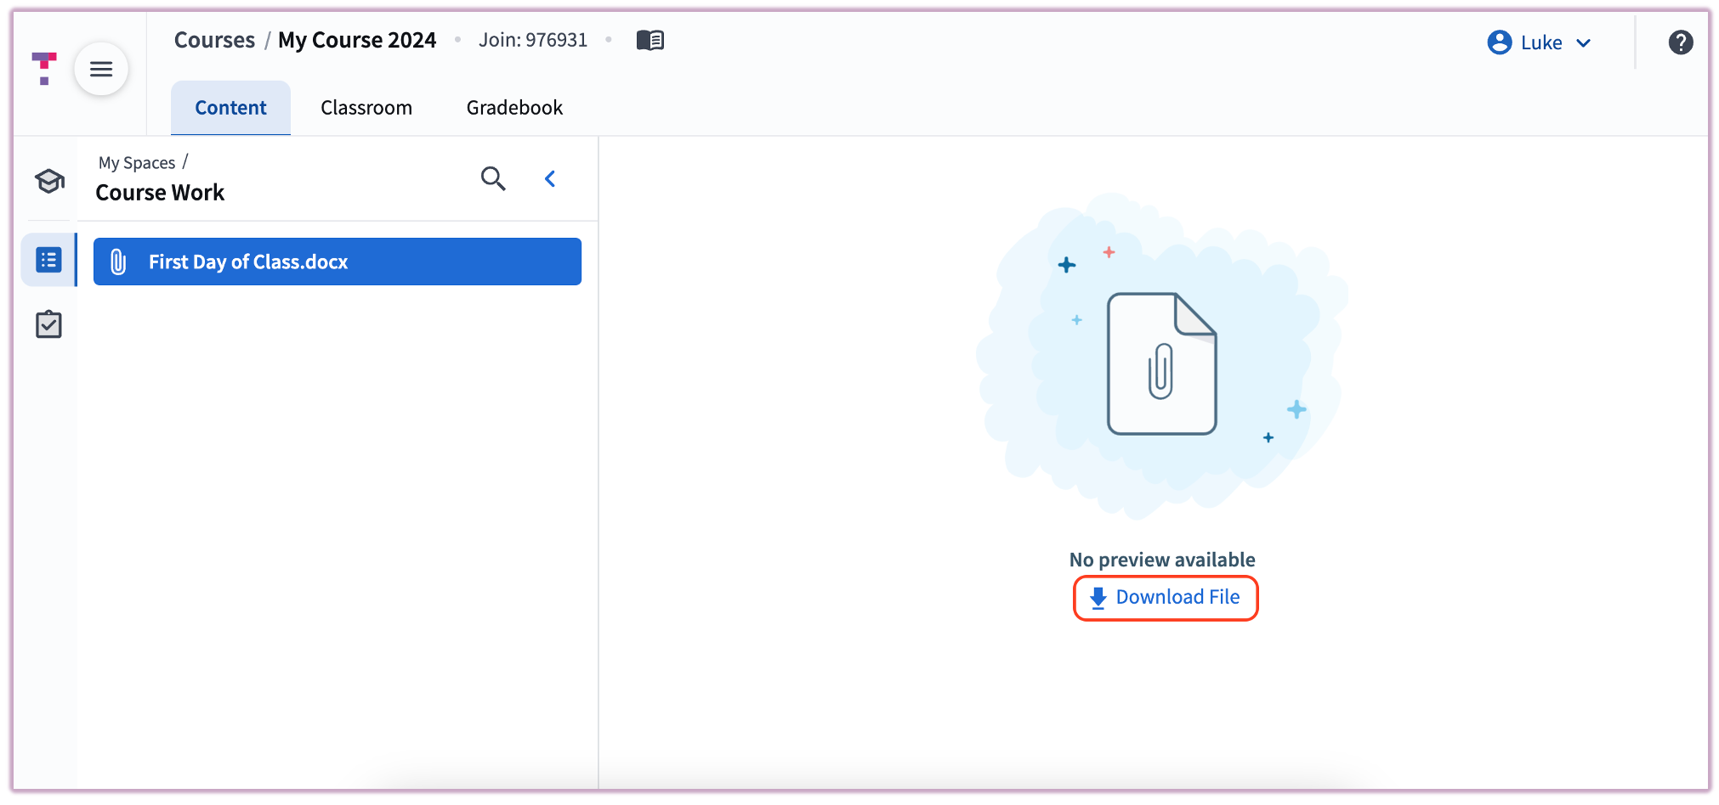This screenshot has width=1719, height=805.
Task: Click the open book icon beside join code
Action: click(x=650, y=39)
